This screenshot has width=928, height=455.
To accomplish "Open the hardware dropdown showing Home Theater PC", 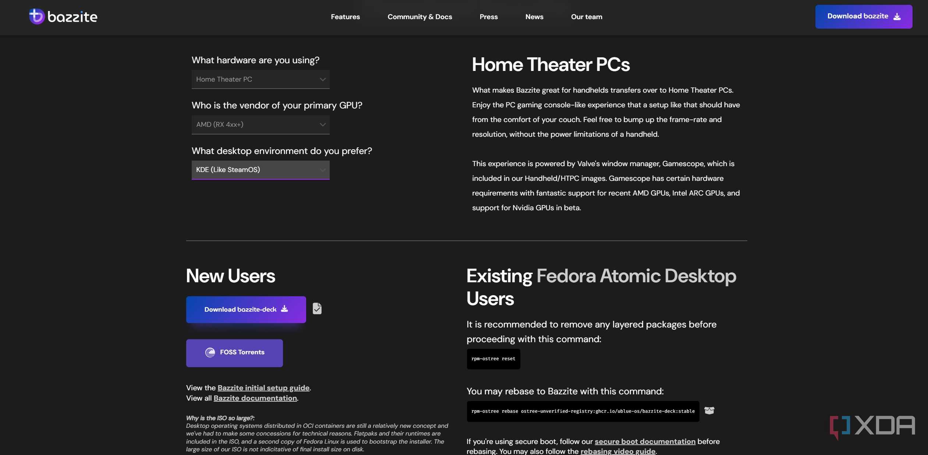I will pyautogui.click(x=261, y=79).
